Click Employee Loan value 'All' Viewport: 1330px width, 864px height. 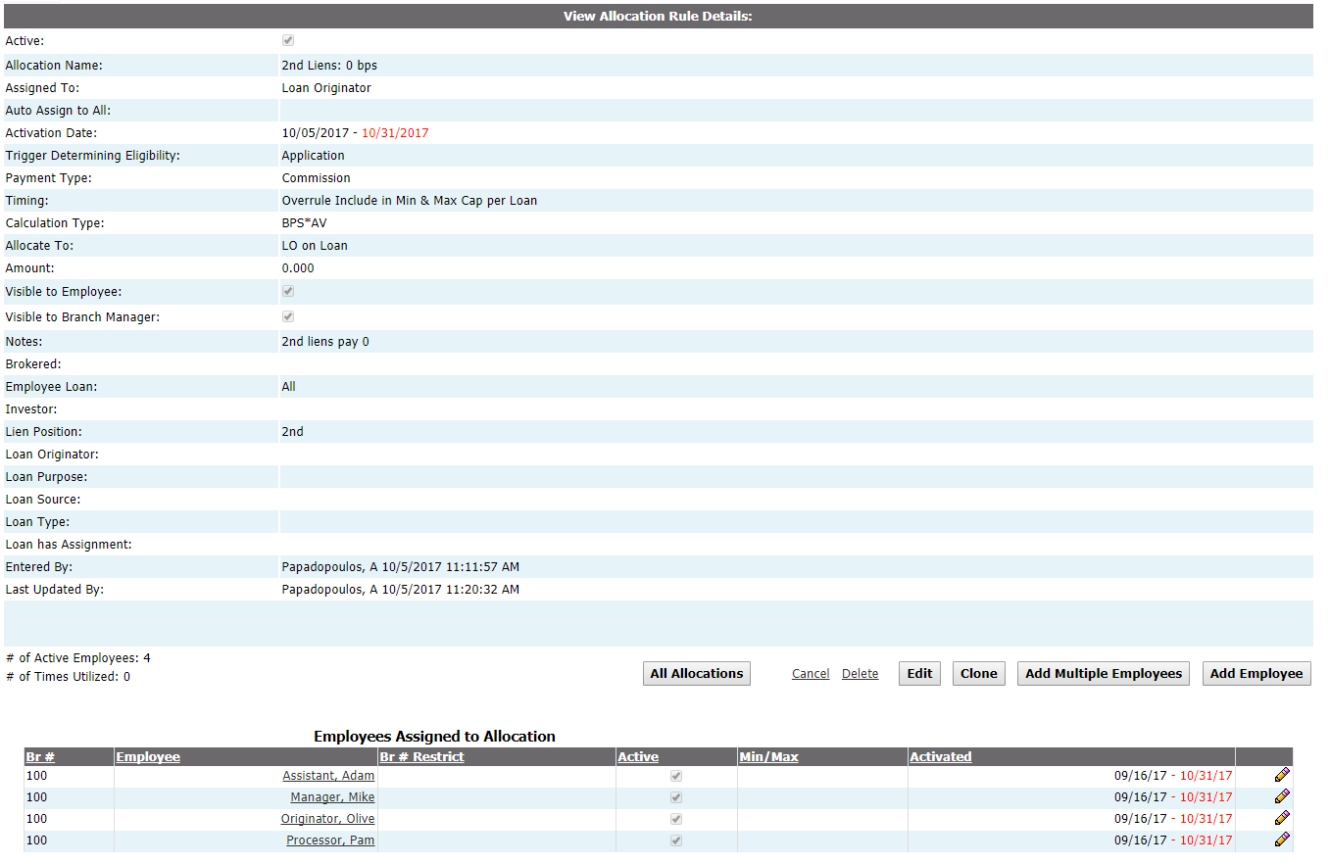tap(289, 387)
